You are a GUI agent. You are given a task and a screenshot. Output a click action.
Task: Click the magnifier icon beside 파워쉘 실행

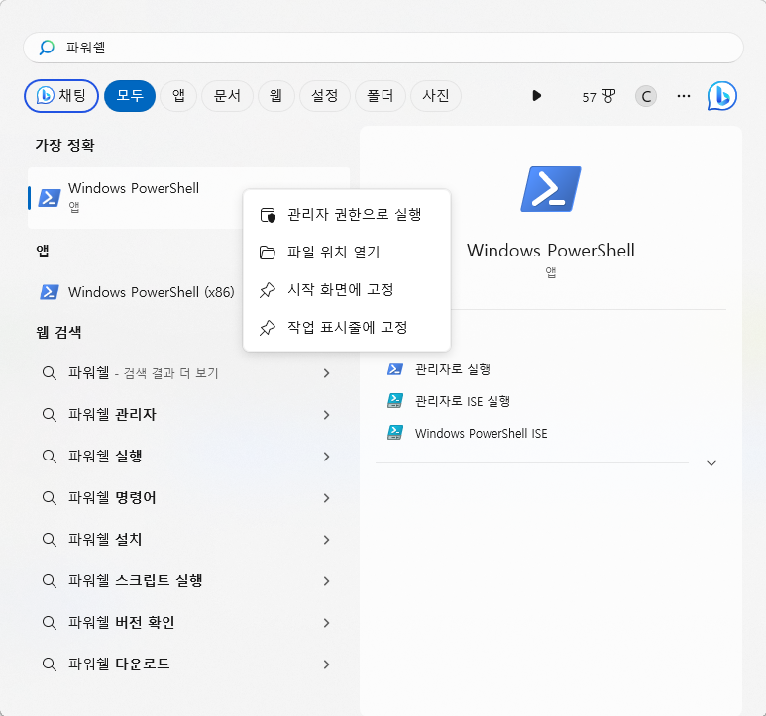click(x=49, y=457)
